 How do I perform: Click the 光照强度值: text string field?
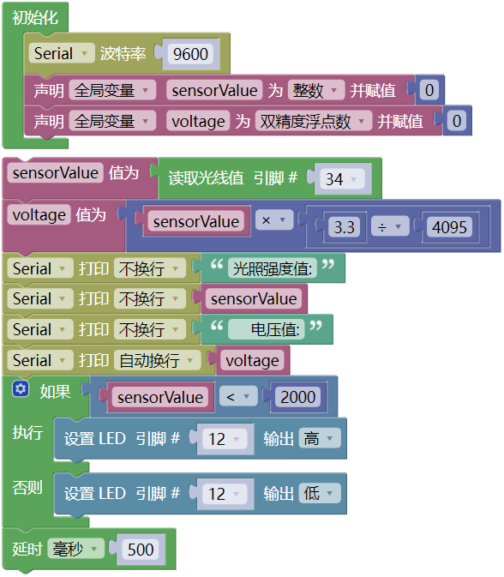point(273,268)
